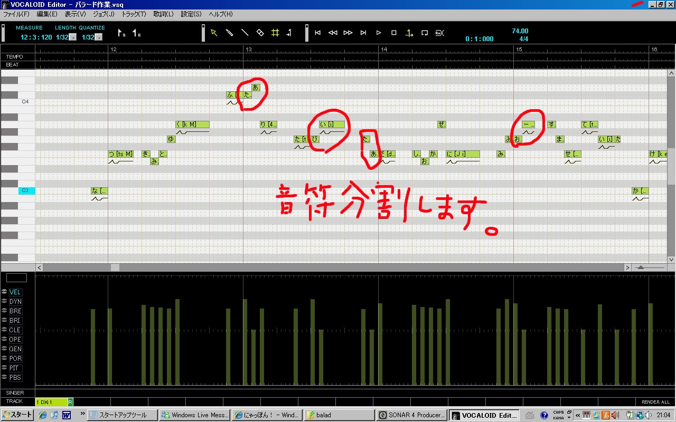676x422 pixels.
Task: Click the RENDER ALL button
Action: [655, 402]
